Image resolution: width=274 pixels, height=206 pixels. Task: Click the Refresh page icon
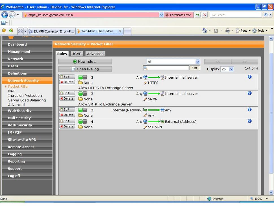198,15
